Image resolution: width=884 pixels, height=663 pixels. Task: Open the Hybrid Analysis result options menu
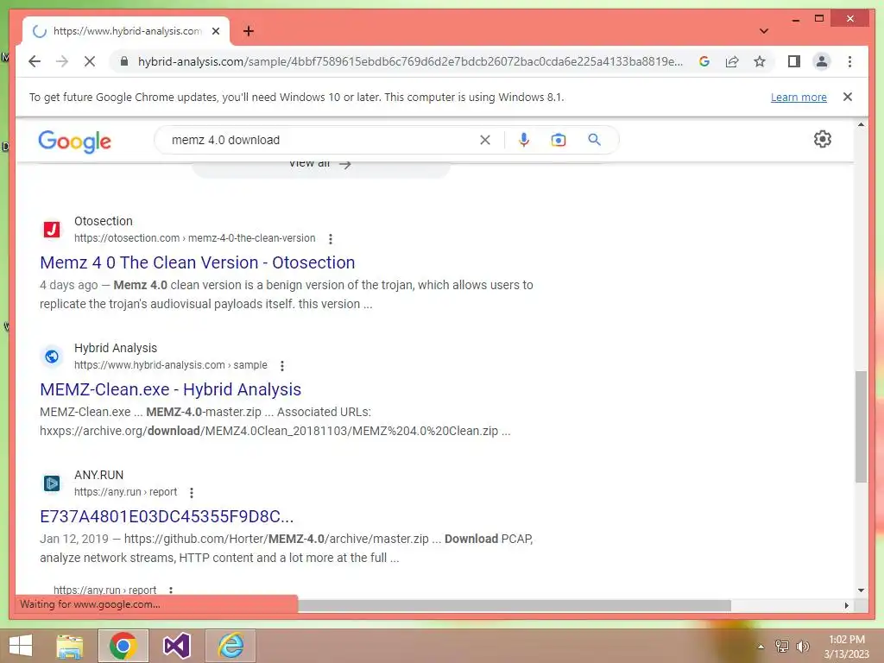coord(282,366)
